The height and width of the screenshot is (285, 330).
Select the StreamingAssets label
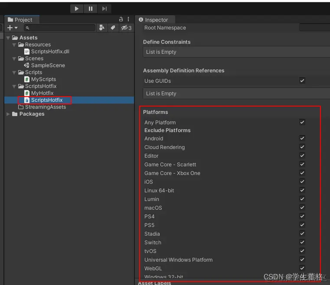coord(46,107)
